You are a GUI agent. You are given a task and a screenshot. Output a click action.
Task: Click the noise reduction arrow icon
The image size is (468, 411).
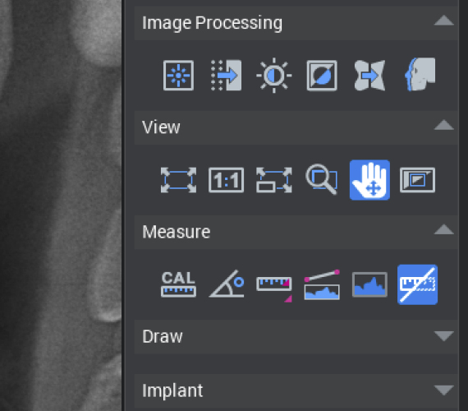click(x=227, y=76)
